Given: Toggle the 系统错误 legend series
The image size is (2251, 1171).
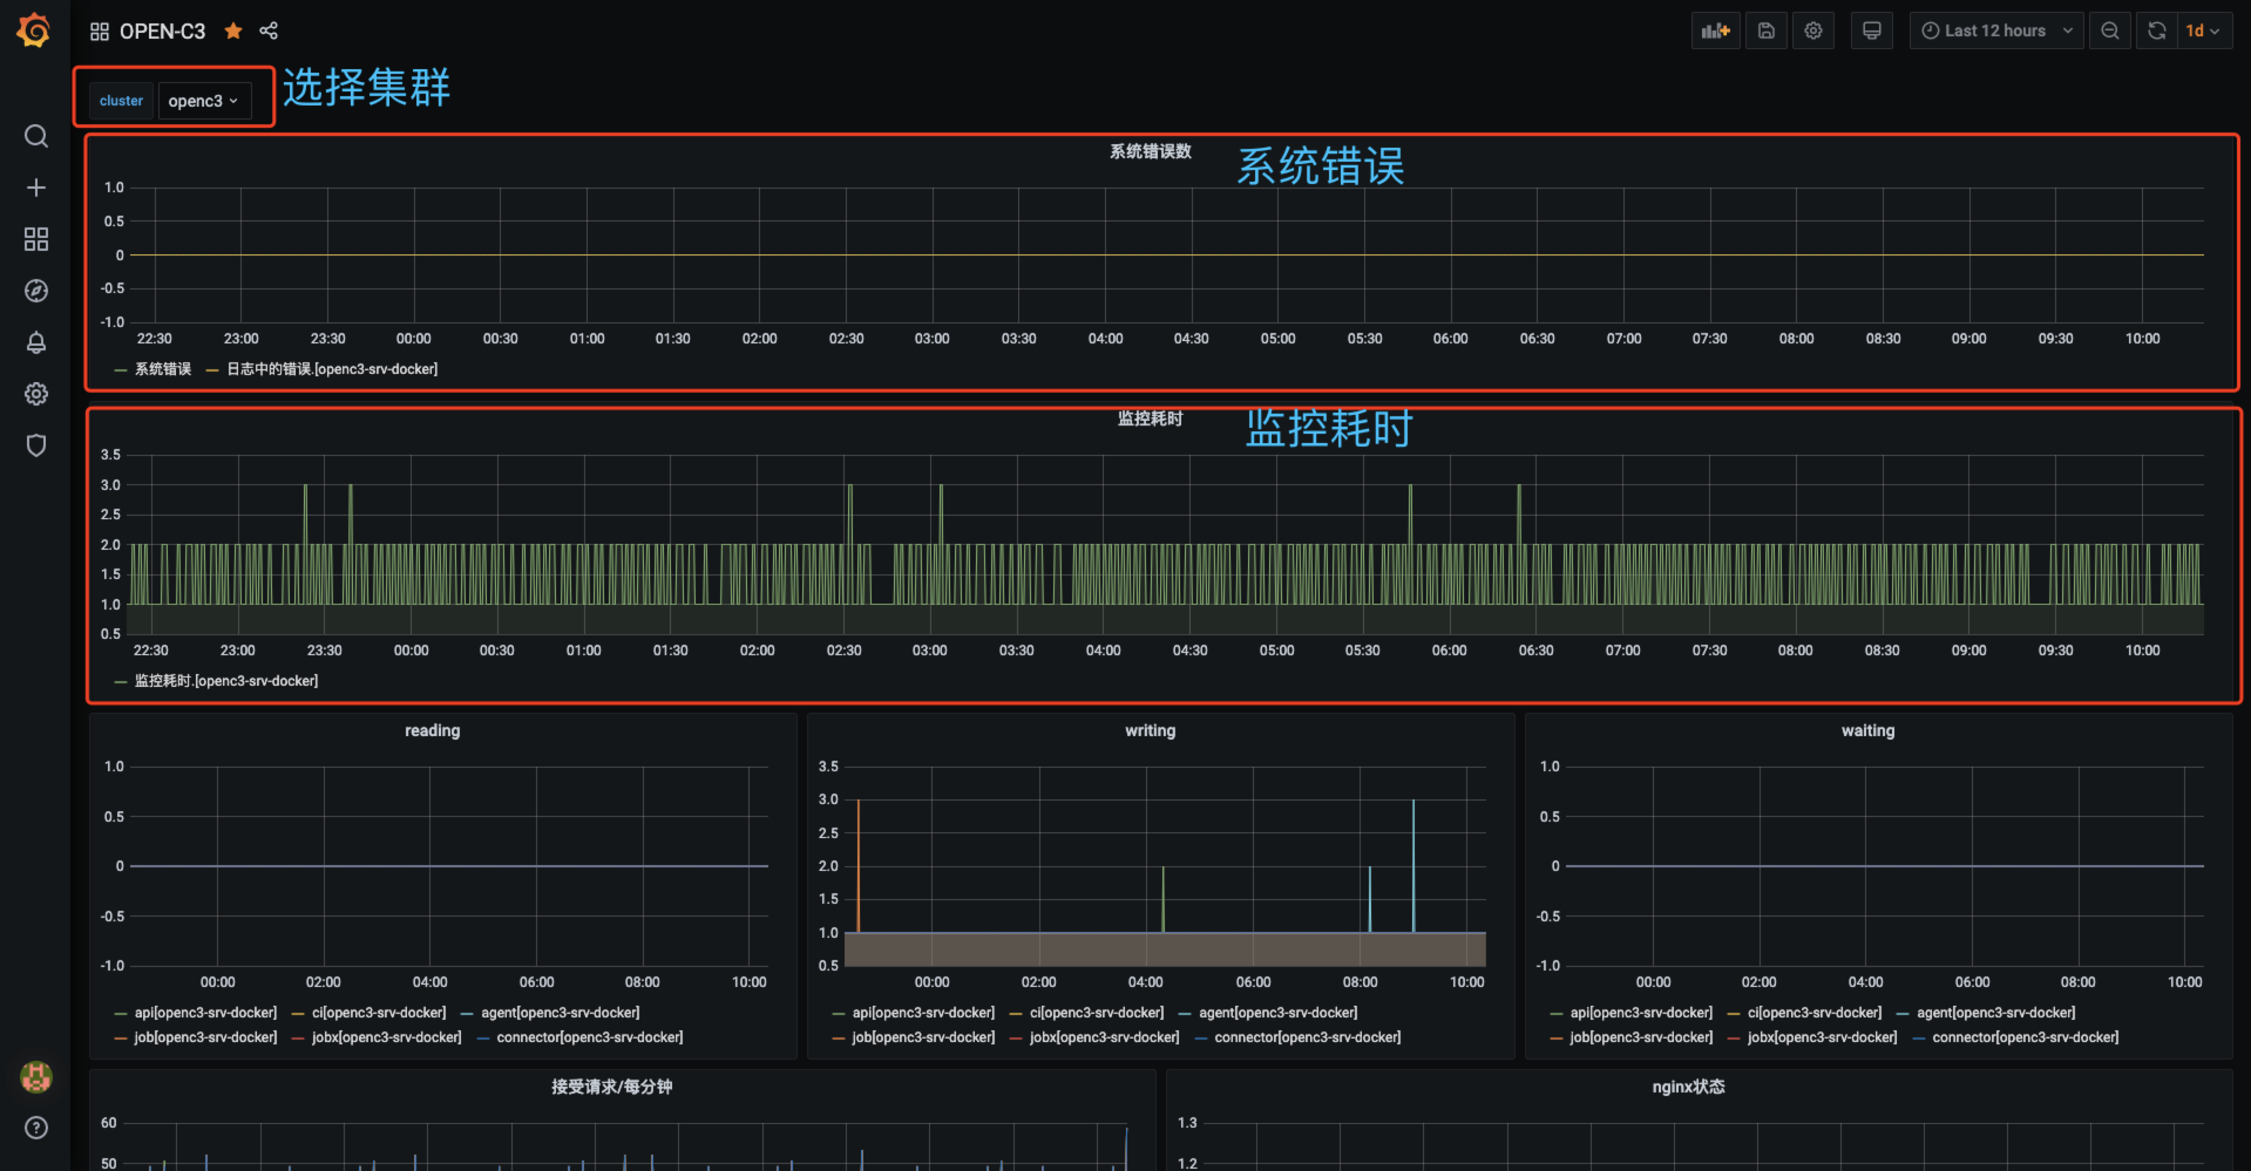Looking at the screenshot, I should [x=162, y=369].
